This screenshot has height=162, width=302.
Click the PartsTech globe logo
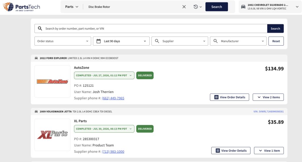pos(9,7)
